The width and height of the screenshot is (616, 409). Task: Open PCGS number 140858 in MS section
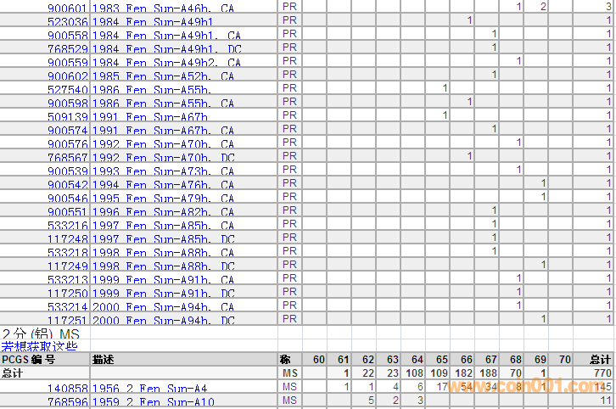coord(67,387)
